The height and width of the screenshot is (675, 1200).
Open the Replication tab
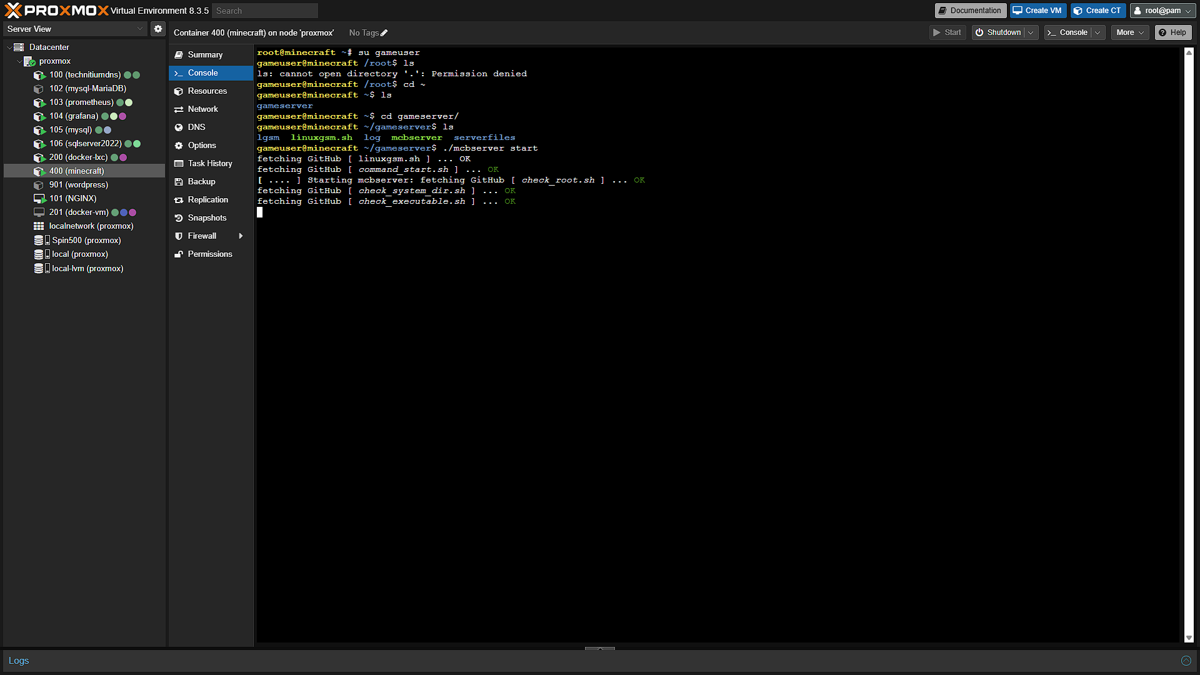[x=211, y=200]
